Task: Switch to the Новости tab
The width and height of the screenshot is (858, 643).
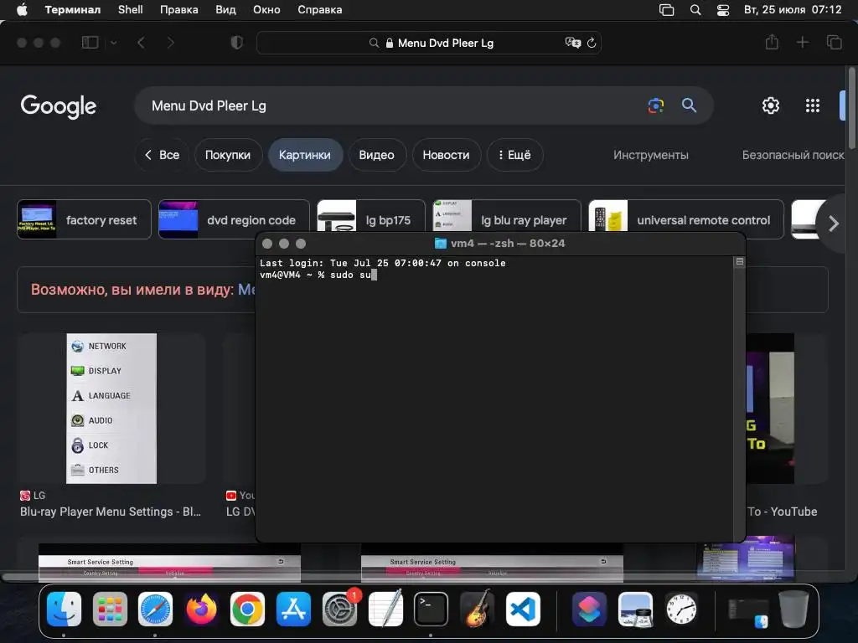Action: point(446,155)
